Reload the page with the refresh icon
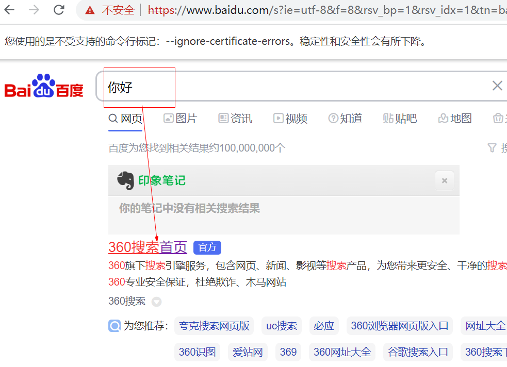Screen dimensions: 507x367 (x=59, y=10)
